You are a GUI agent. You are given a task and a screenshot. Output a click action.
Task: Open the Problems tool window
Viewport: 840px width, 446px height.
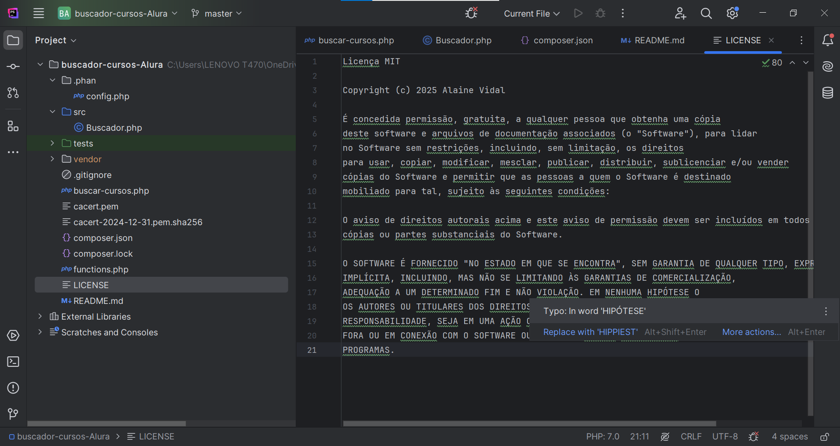click(x=13, y=388)
